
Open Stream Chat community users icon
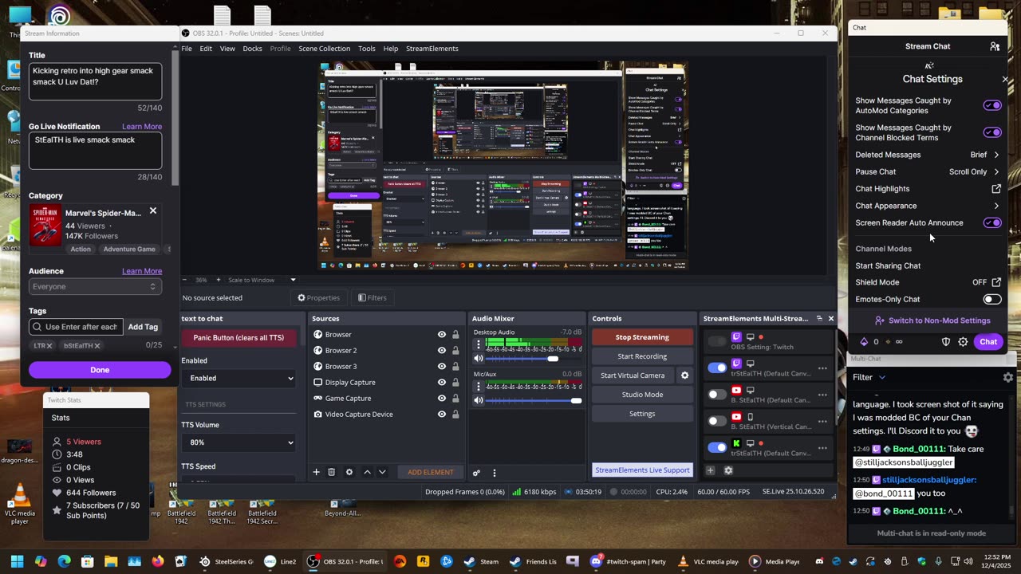(x=995, y=46)
